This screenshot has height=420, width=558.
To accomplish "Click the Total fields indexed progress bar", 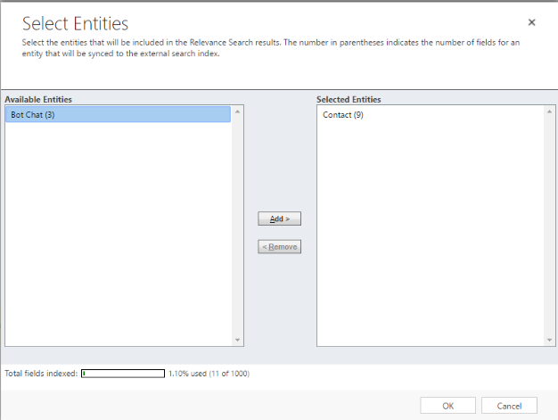I will click(123, 374).
